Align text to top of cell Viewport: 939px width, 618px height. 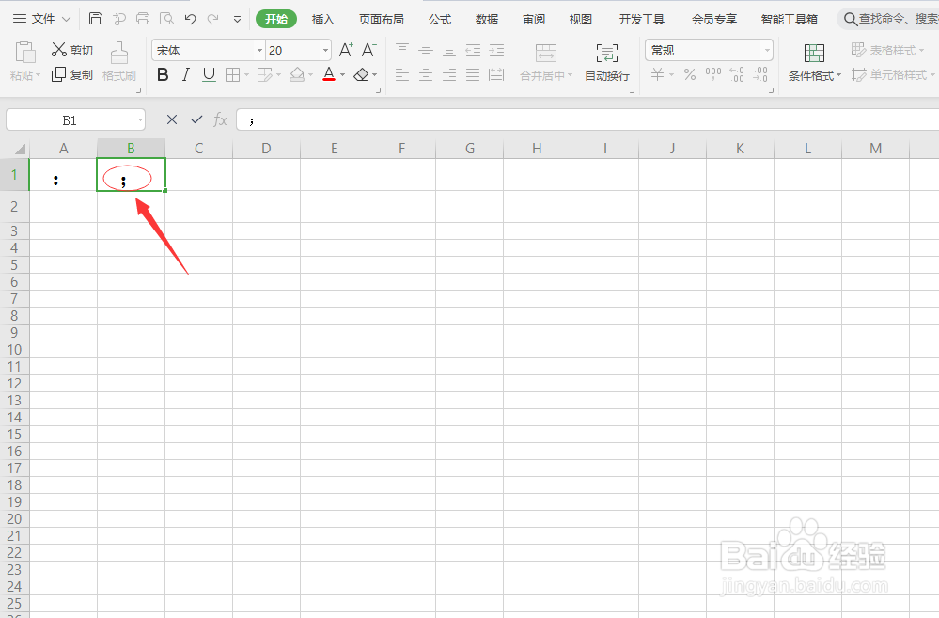pyautogui.click(x=402, y=50)
